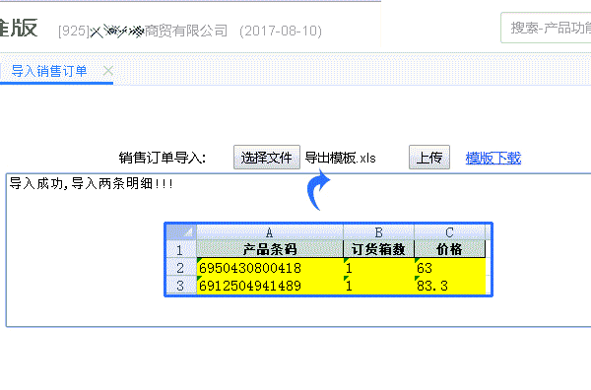591x390 pixels.
Task: Click the date (2017-08-10)
Action: point(281,31)
